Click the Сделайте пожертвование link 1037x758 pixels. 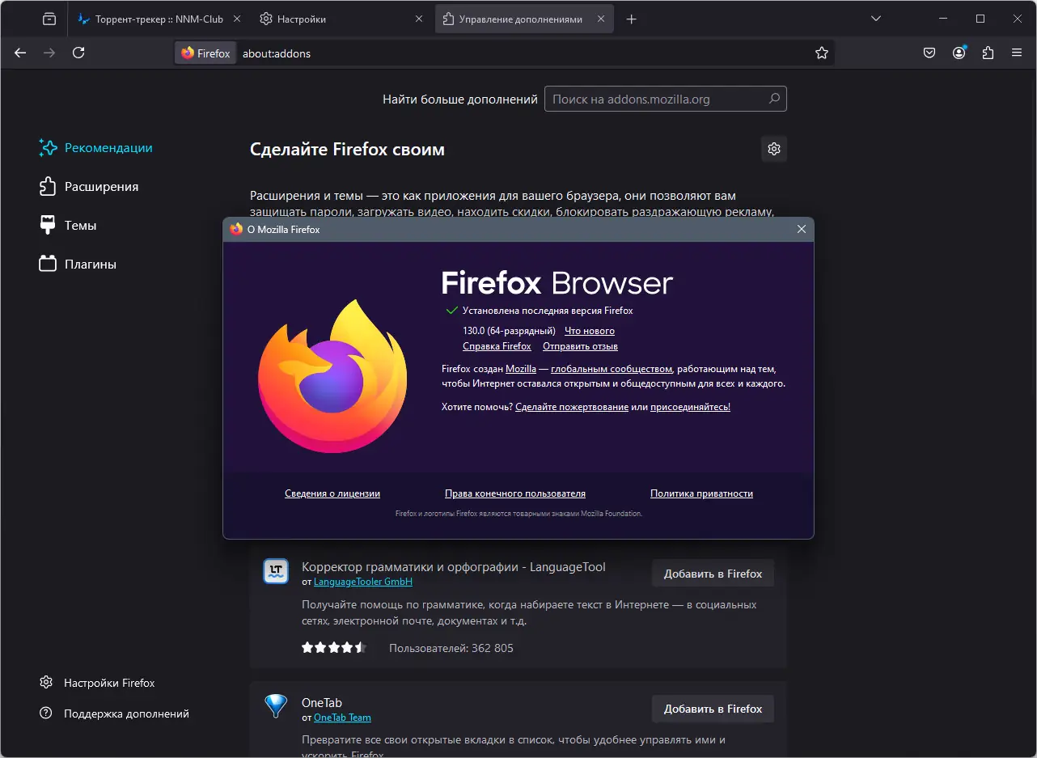572,407
